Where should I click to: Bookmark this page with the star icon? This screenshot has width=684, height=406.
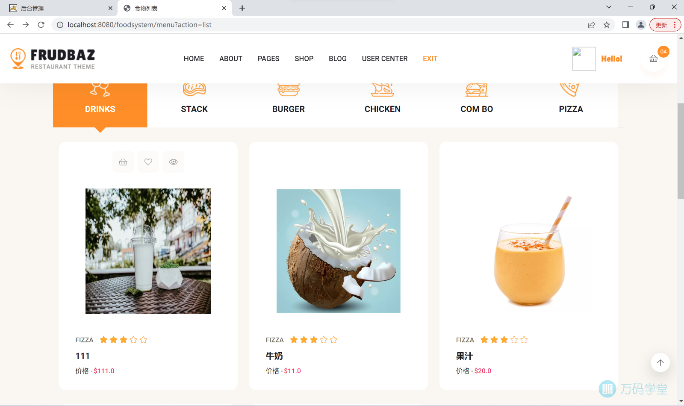tap(607, 25)
